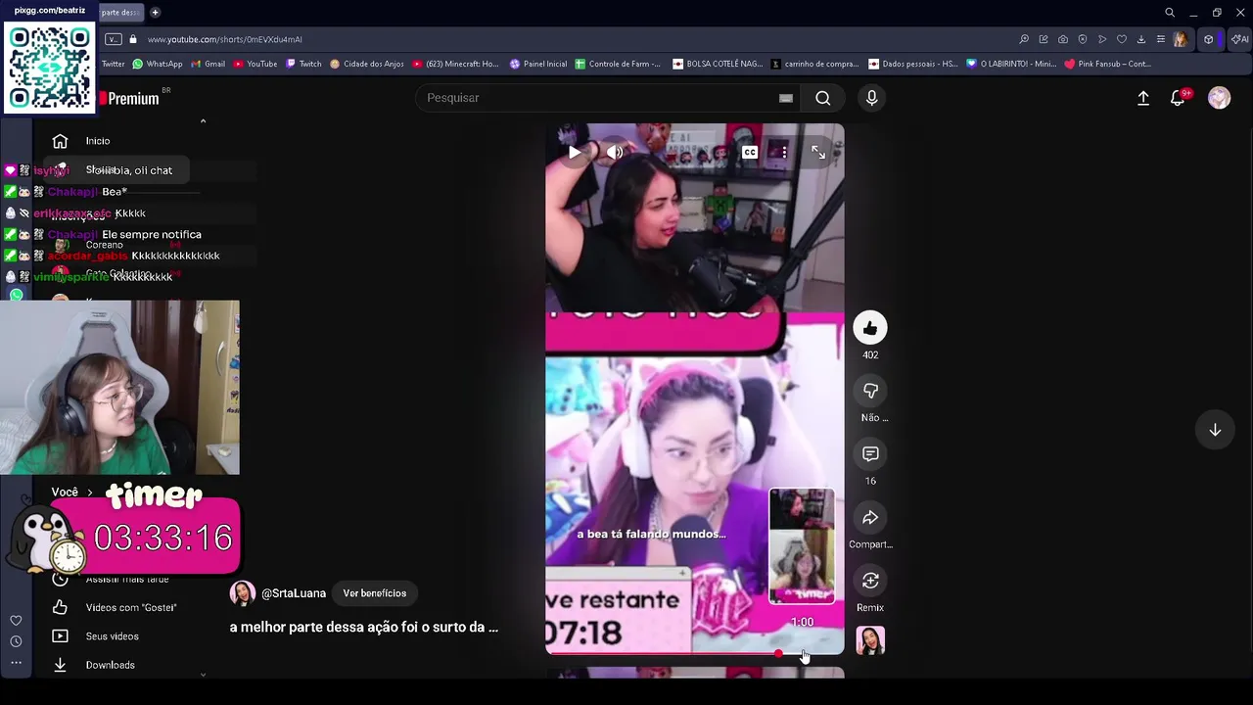The width and height of the screenshot is (1253, 705).
Task: Open YouTube notifications bell
Action: [1178, 98]
